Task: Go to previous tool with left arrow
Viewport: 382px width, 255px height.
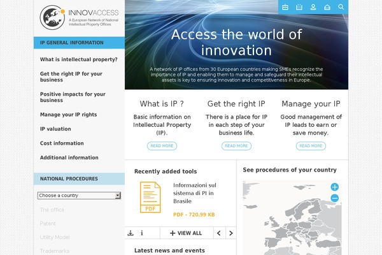Action: pos(219,233)
